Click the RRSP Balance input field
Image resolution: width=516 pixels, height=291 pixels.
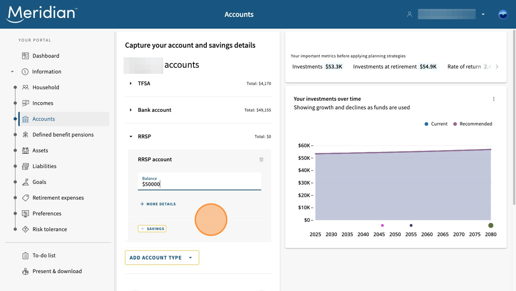[199, 181]
